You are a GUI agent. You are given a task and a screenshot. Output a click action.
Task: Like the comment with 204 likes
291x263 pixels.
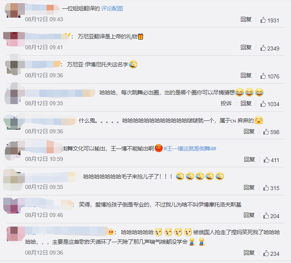pos(266,215)
